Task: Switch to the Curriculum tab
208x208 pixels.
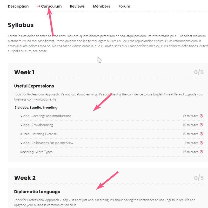Action: tap(51, 6)
